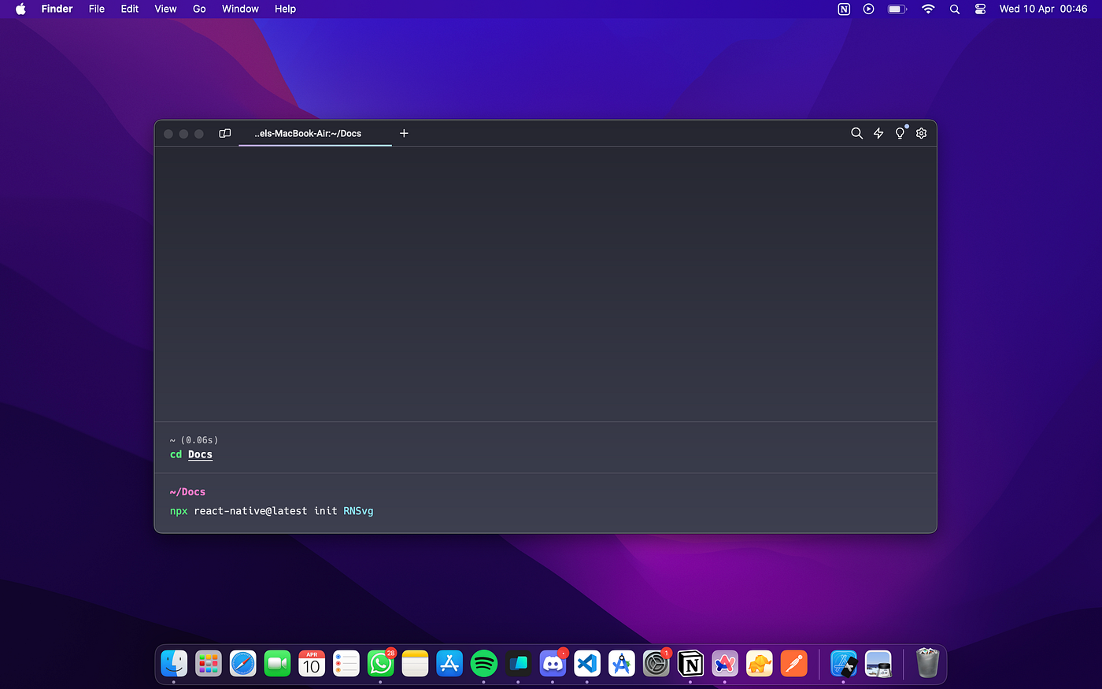Open the Trash in the dock
This screenshot has width=1102, height=689.
coord(928,664)
